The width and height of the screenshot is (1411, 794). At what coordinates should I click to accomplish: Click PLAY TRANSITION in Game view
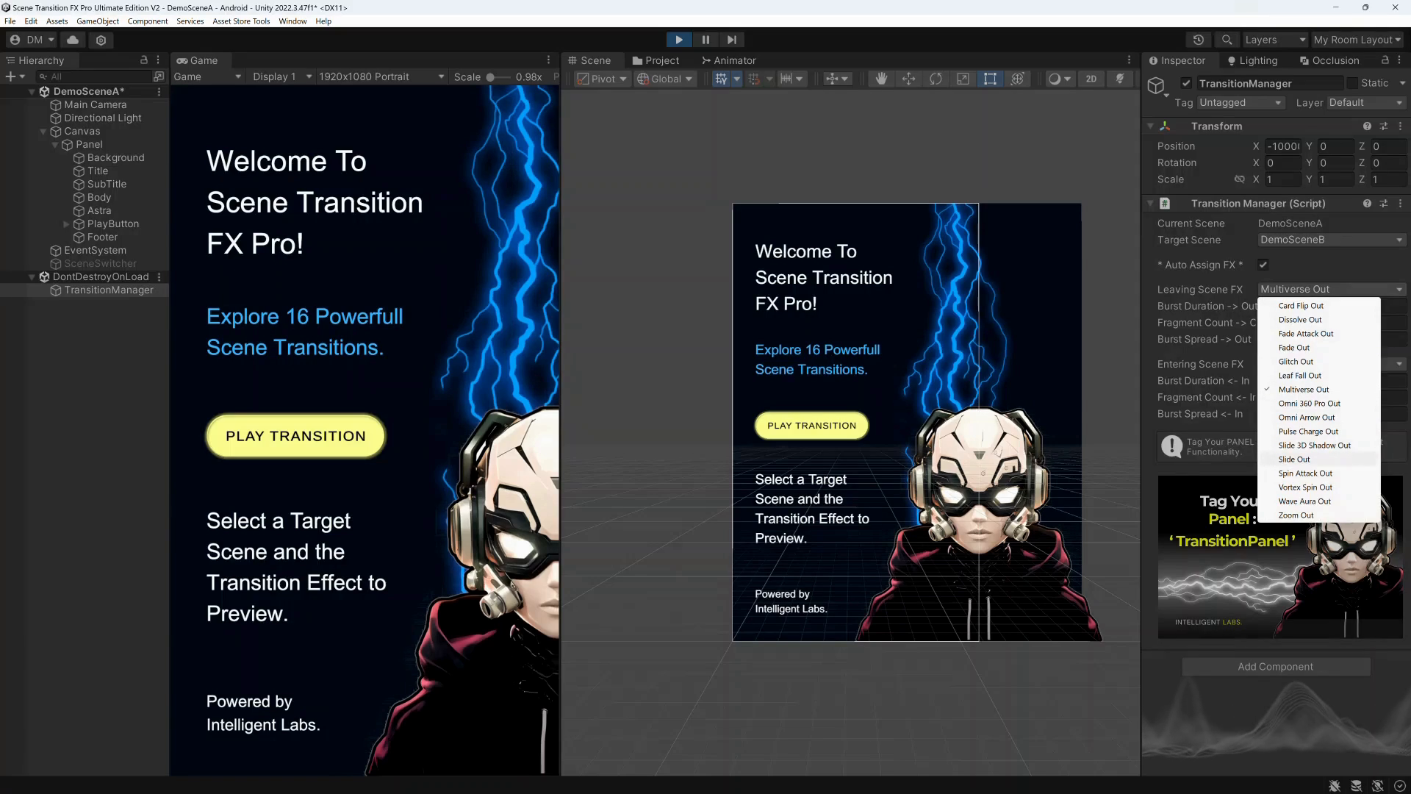[295, 436]
